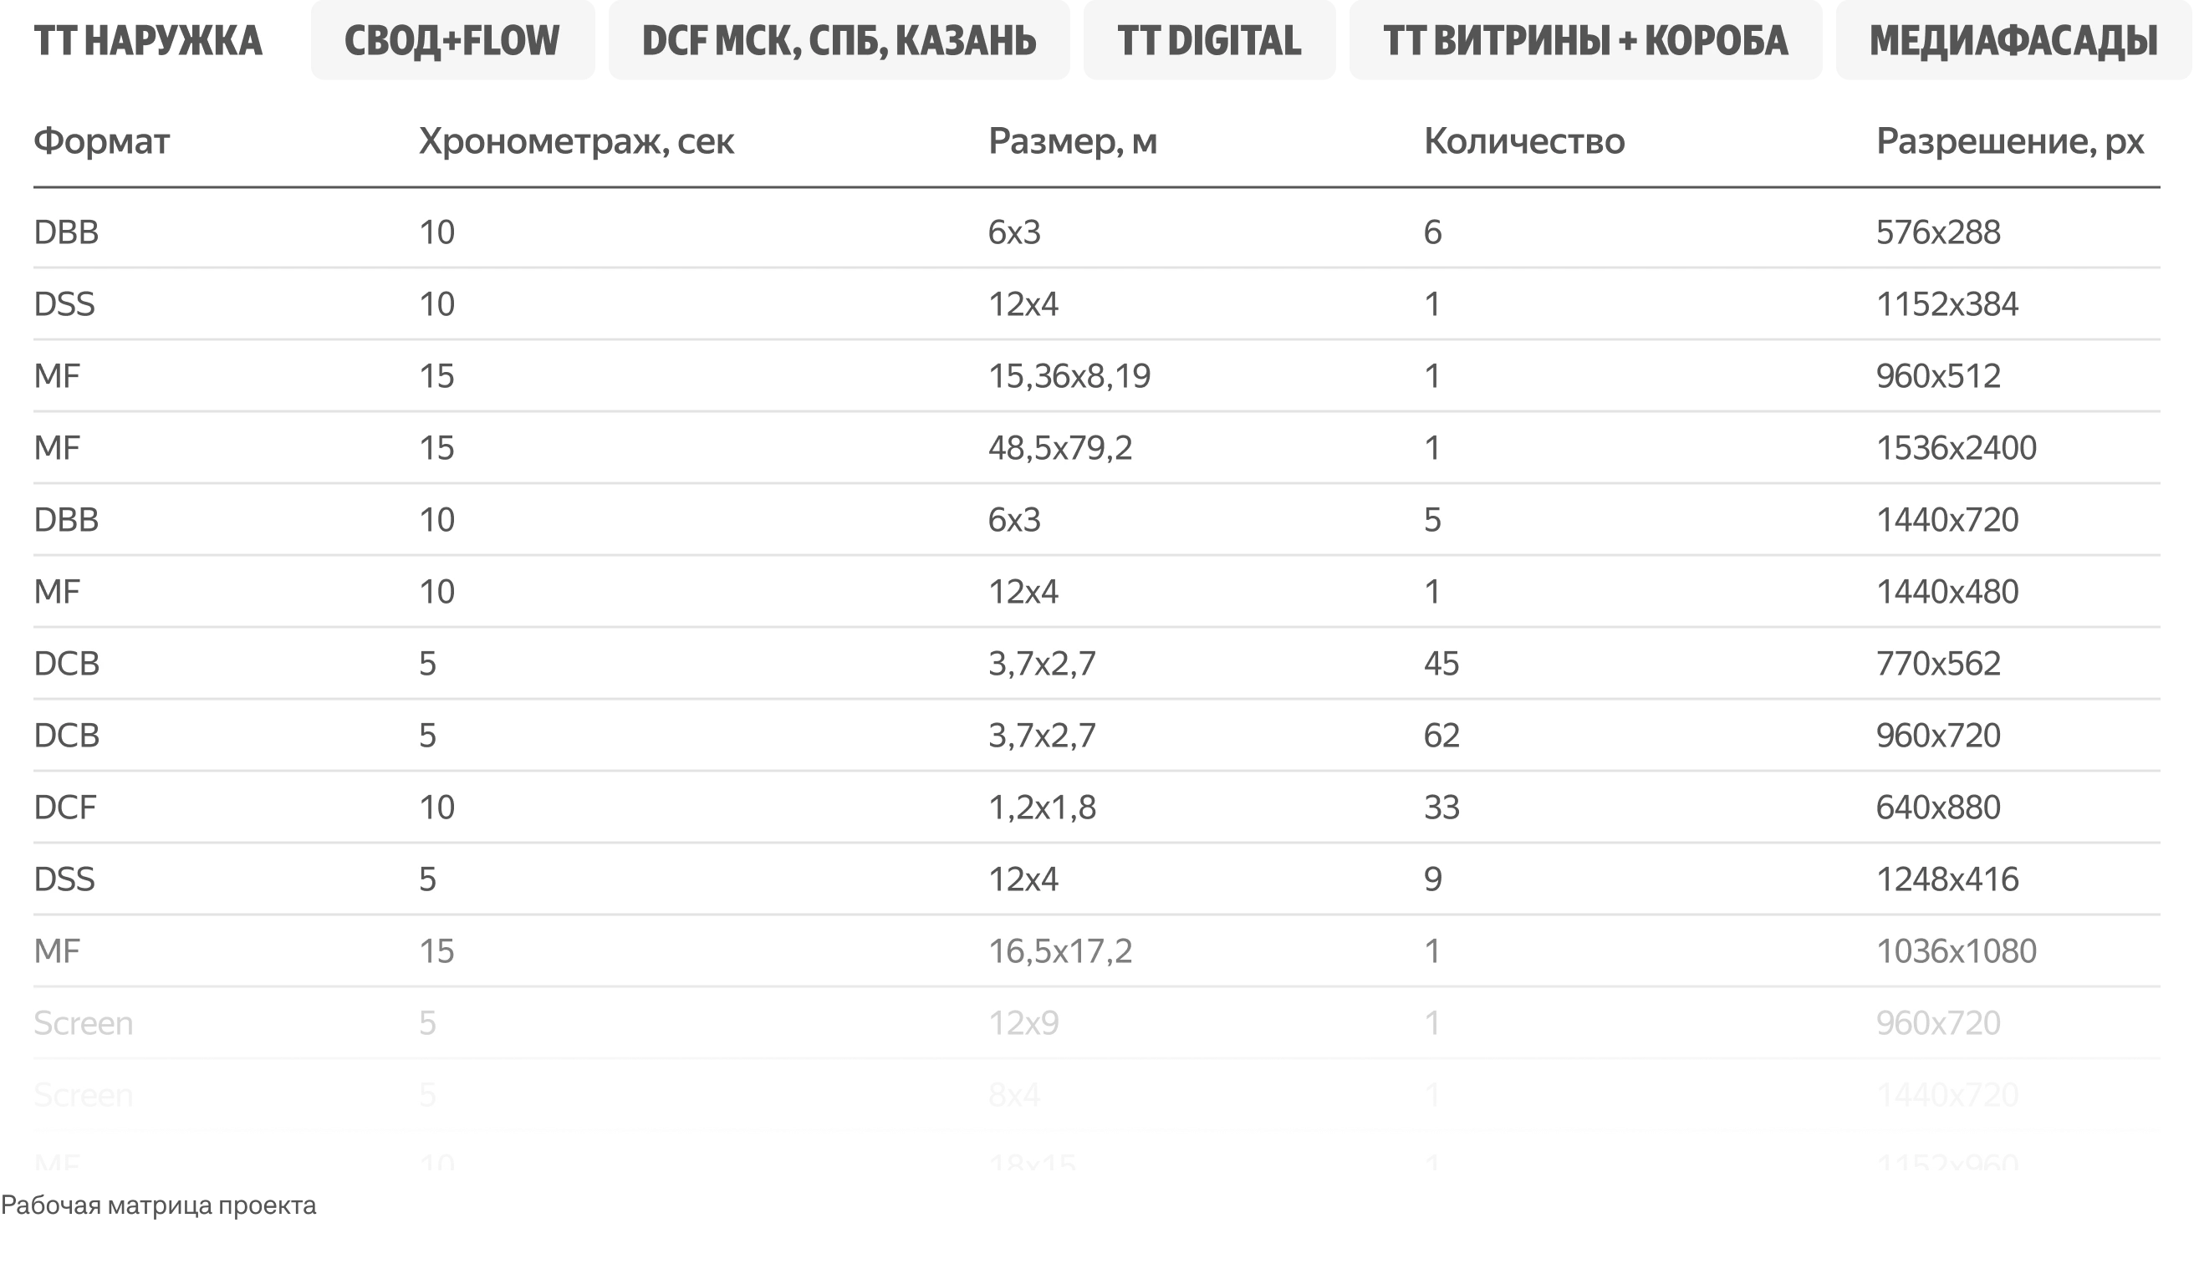Image resolution: width=2194 pixels, height=1274 pixels.
Task: Open the СВОД+FLOW tab
Action: [452, 41]
